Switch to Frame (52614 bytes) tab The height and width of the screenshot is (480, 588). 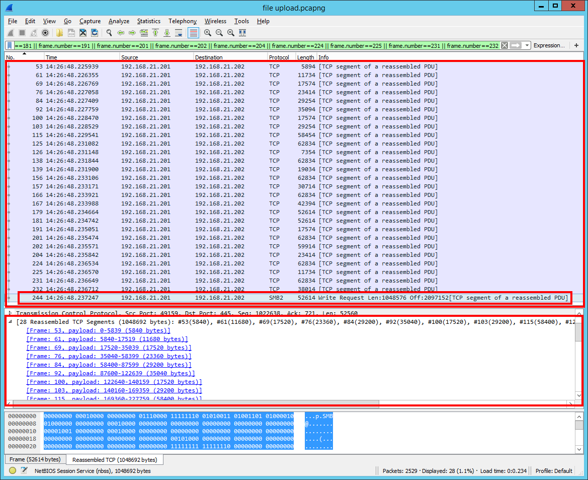pos(35,459)
